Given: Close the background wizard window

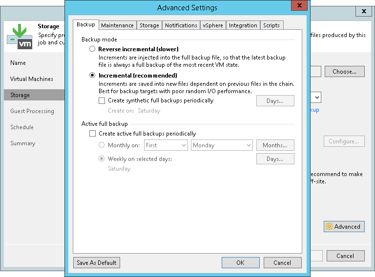Looking at the screenshot, I should pyautogui.click(x=363, y=11).
